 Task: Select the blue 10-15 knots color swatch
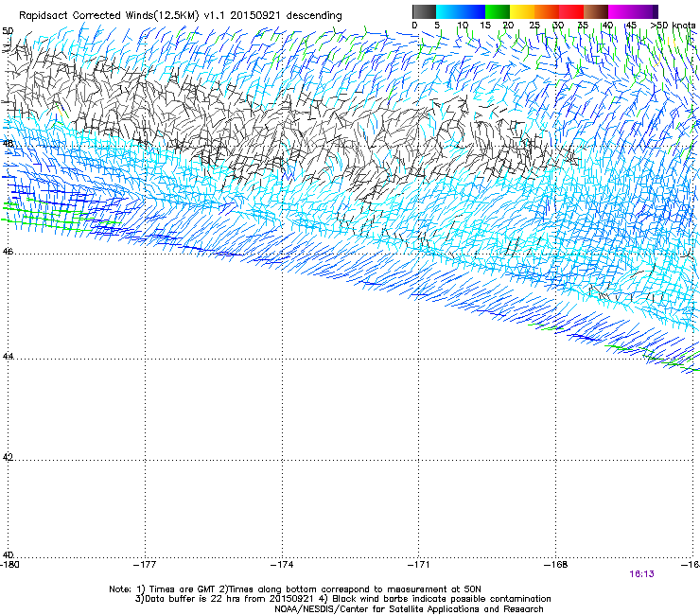(x=473, y=11)
